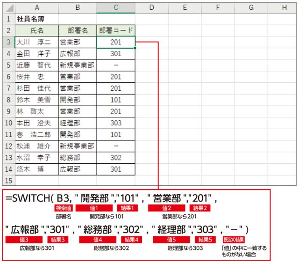Click row header 2
Image resolution: width=299 pixels, height=263 pixels.
[7, 30]
